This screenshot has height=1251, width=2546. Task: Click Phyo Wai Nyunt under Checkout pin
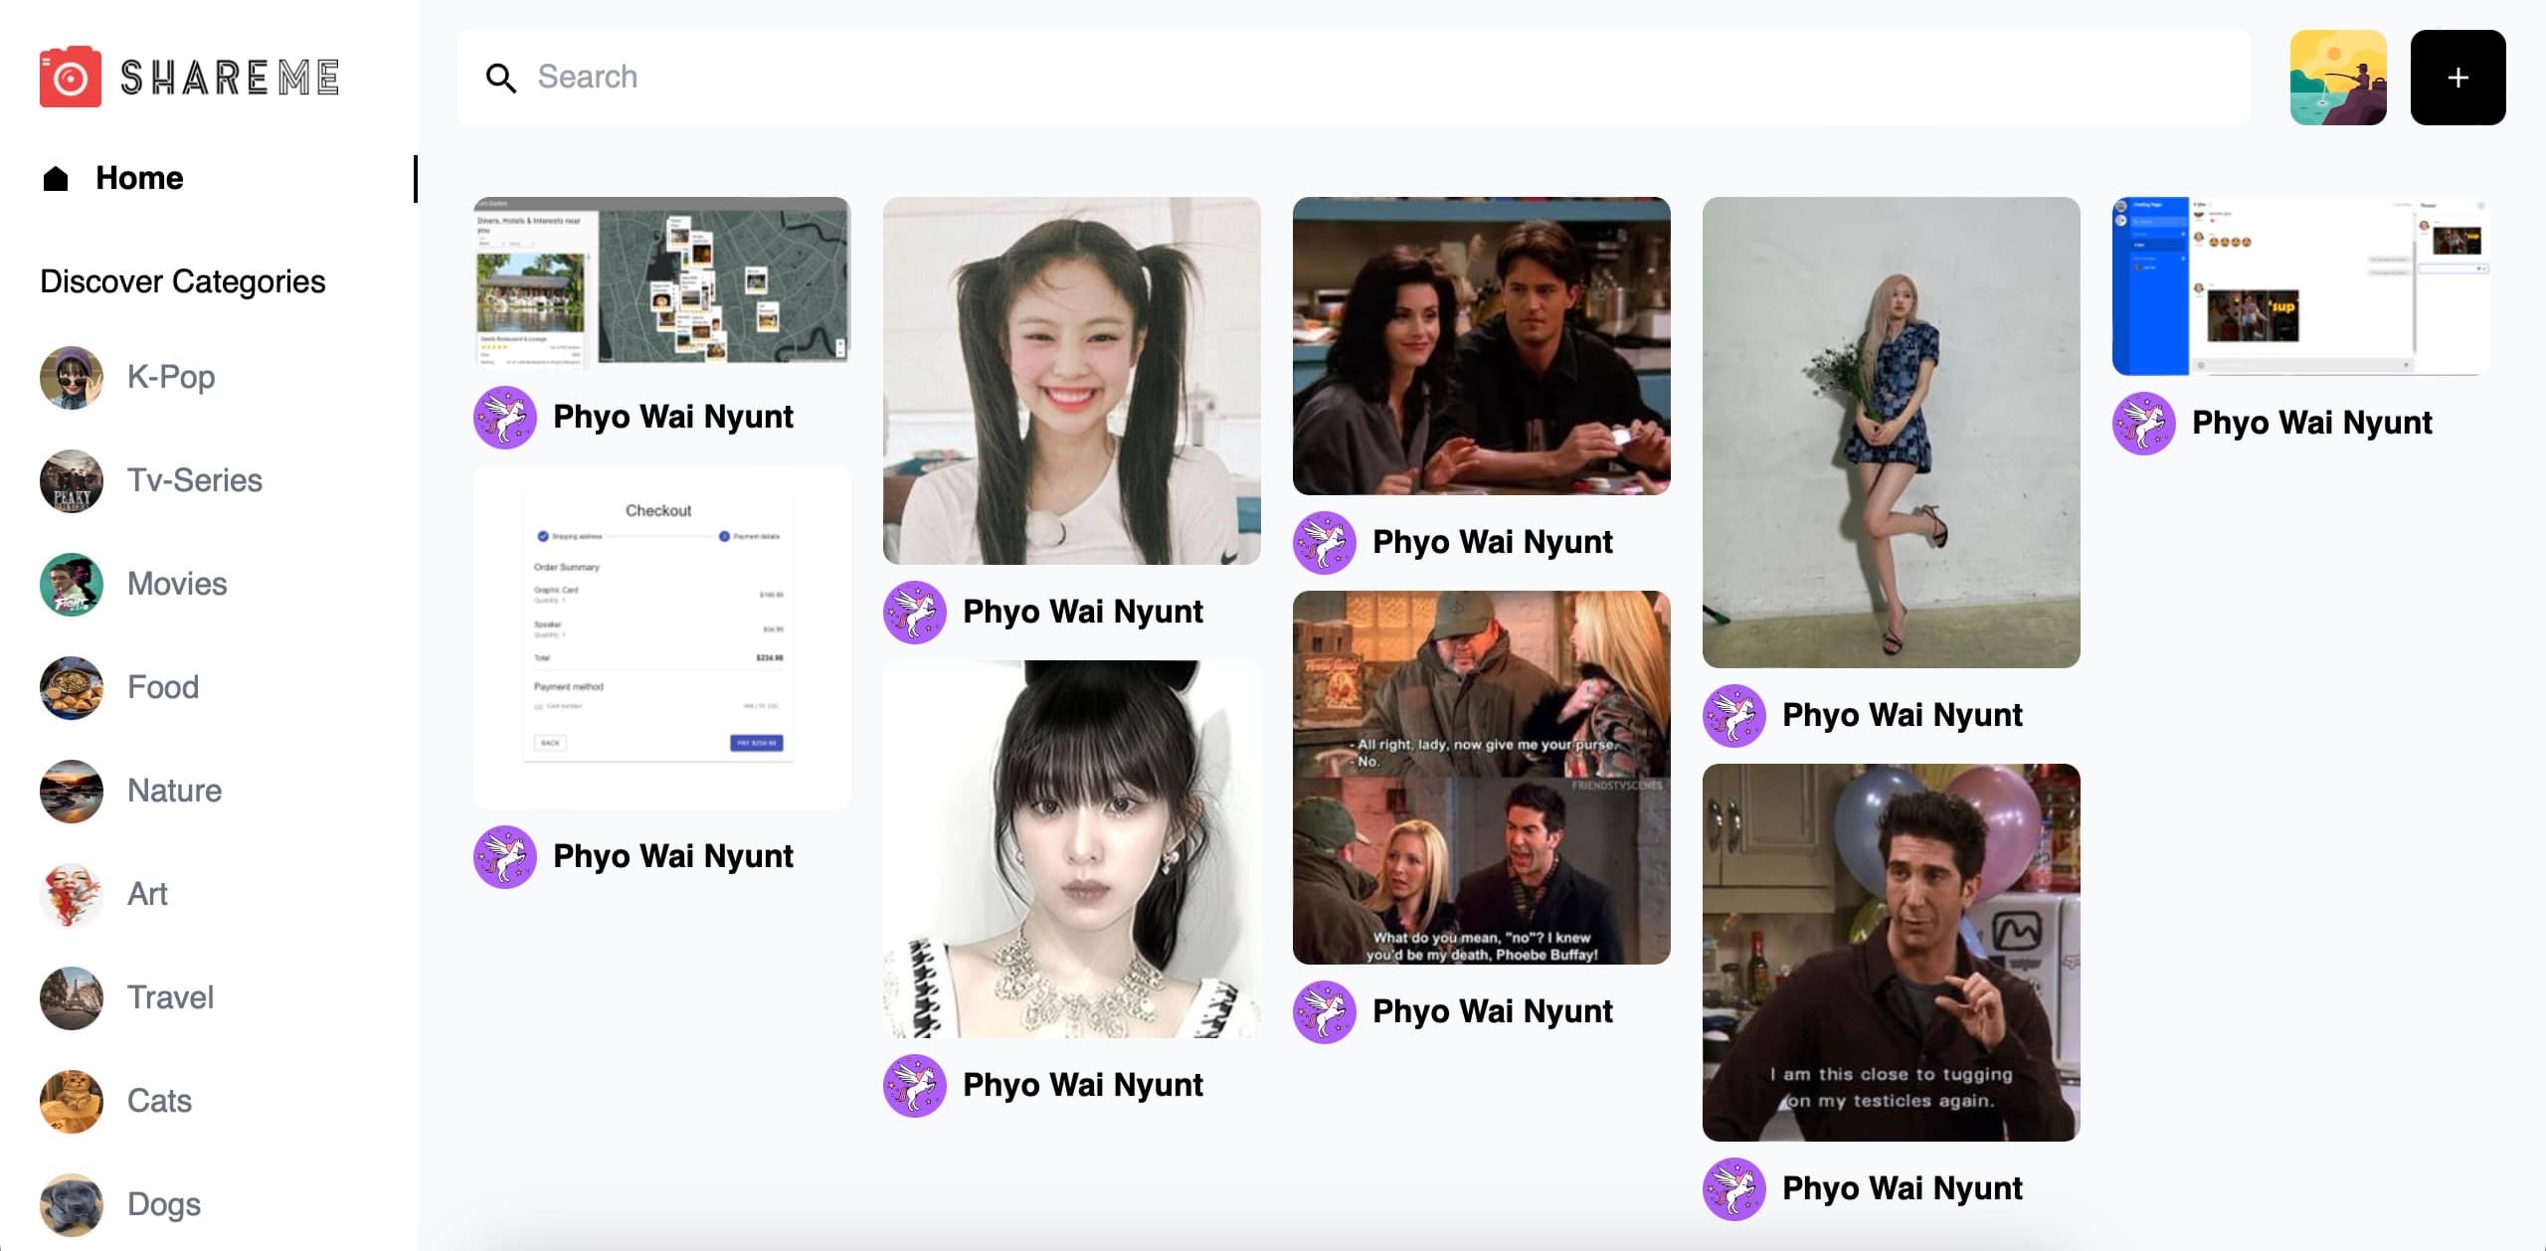click(x=672, y=856)
